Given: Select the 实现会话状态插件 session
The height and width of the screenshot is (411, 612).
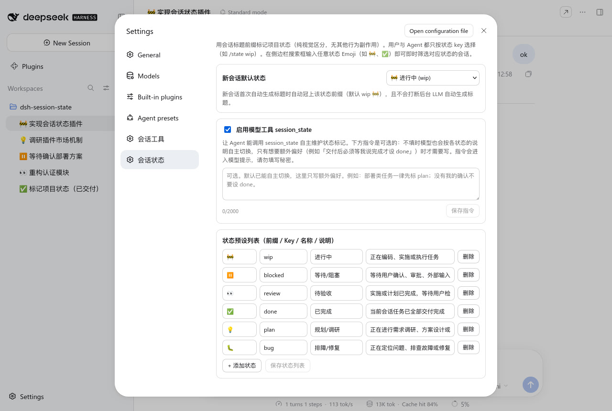Looking at the screenshot, I should click(60, 124).
